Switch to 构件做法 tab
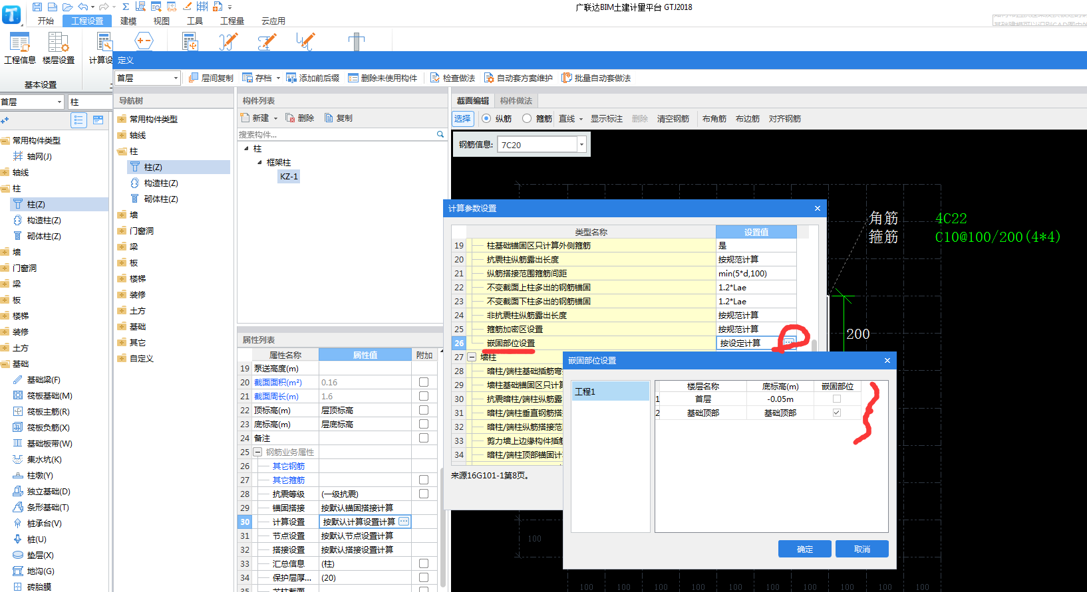The height and width of the screenshot is (592, 1087). coord(516,100)
